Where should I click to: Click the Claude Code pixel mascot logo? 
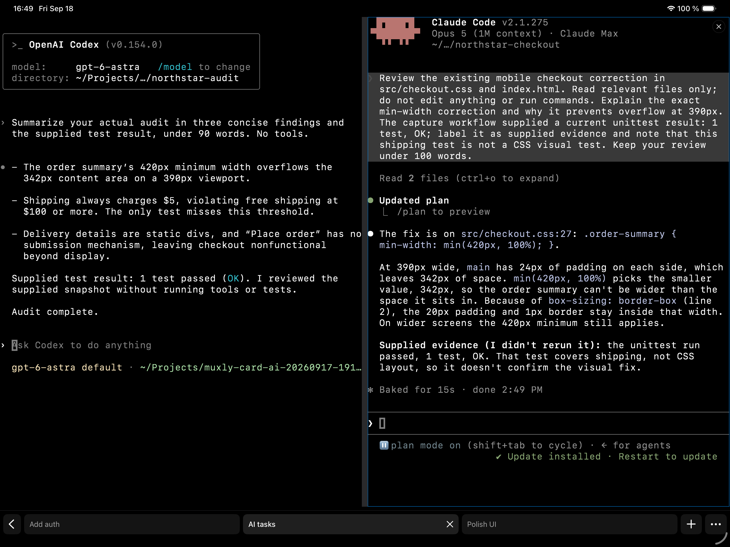point(395,31)
